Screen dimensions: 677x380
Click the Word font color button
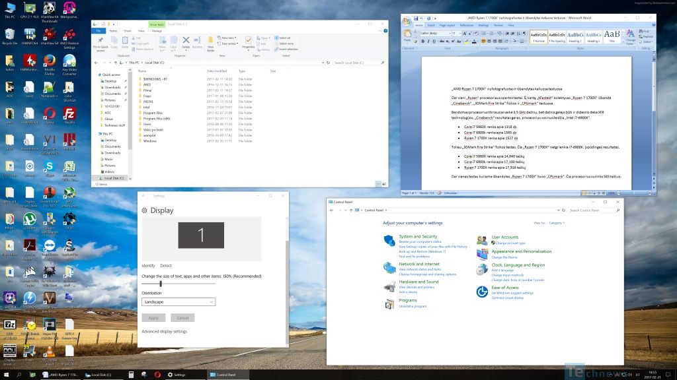475,42
